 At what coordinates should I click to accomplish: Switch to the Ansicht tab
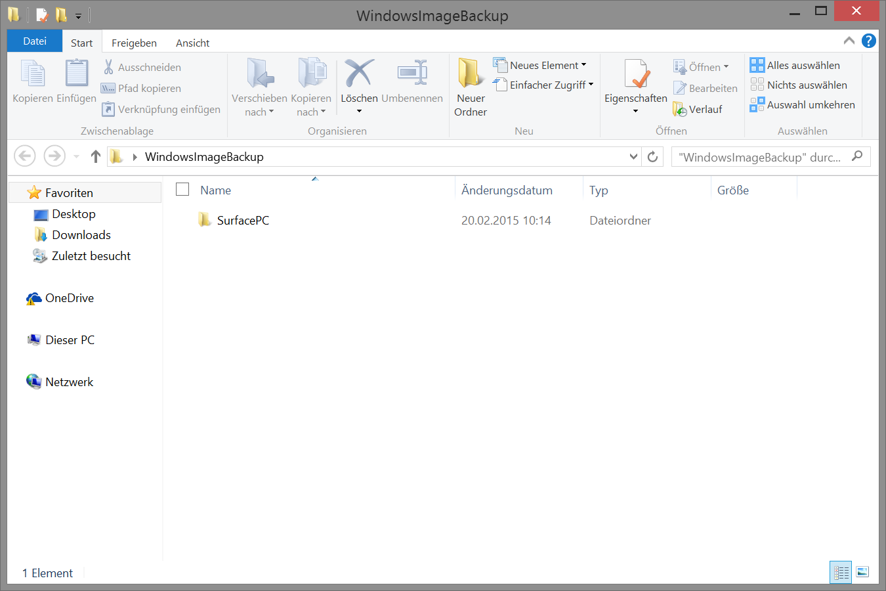[192, 43]
